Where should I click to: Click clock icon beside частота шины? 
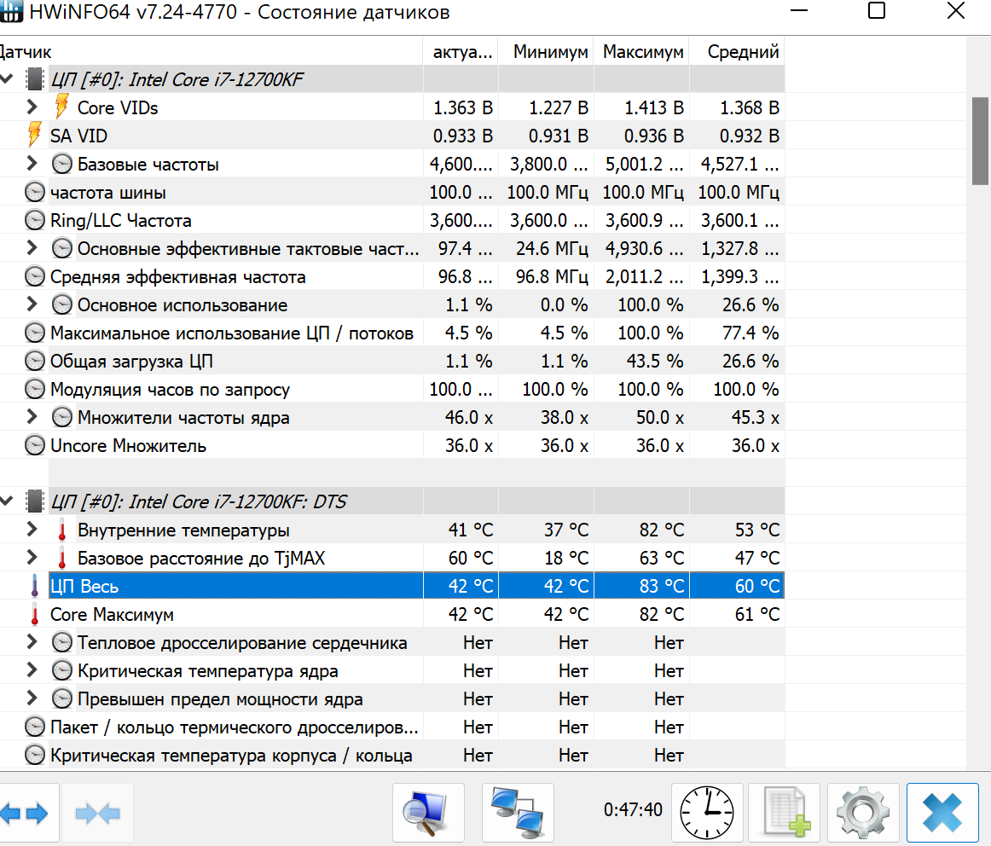[35, 192]
